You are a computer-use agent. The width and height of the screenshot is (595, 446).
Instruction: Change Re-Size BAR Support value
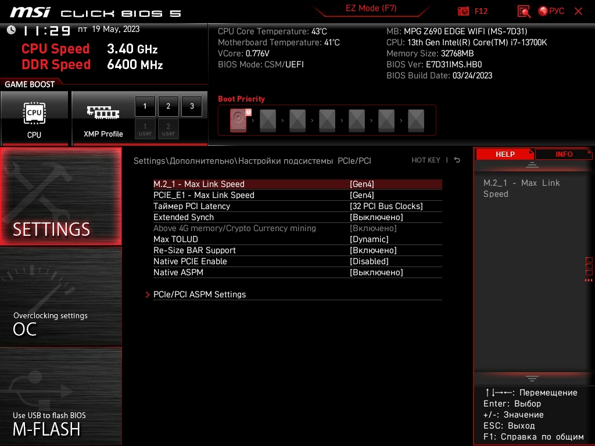click(373, 250)
